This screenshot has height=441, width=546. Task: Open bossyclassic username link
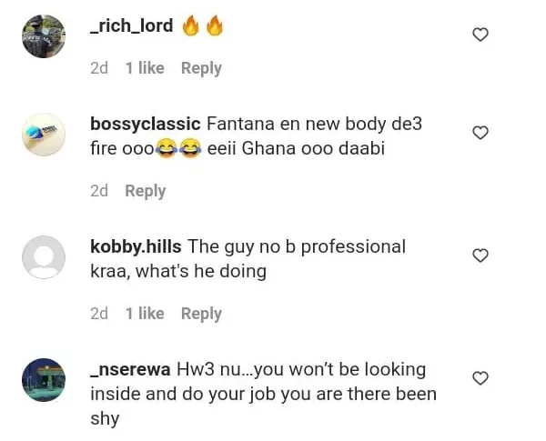(x=146, y=124)
